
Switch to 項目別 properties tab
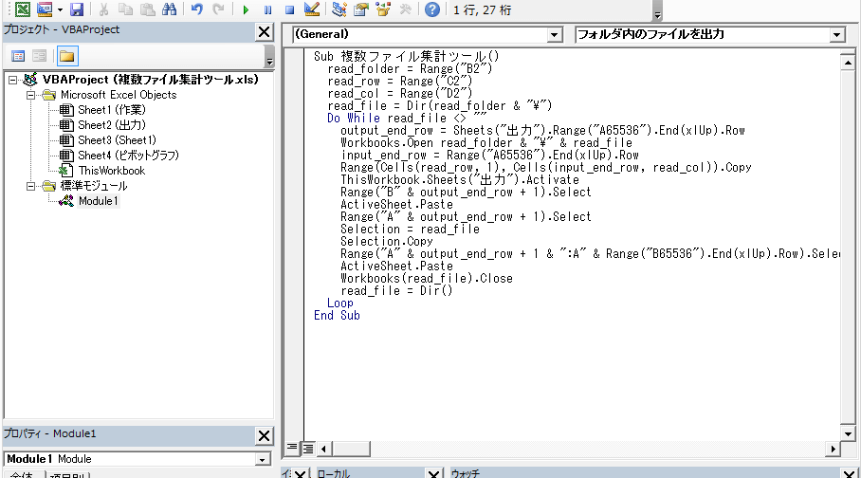[x=67, y=475]
